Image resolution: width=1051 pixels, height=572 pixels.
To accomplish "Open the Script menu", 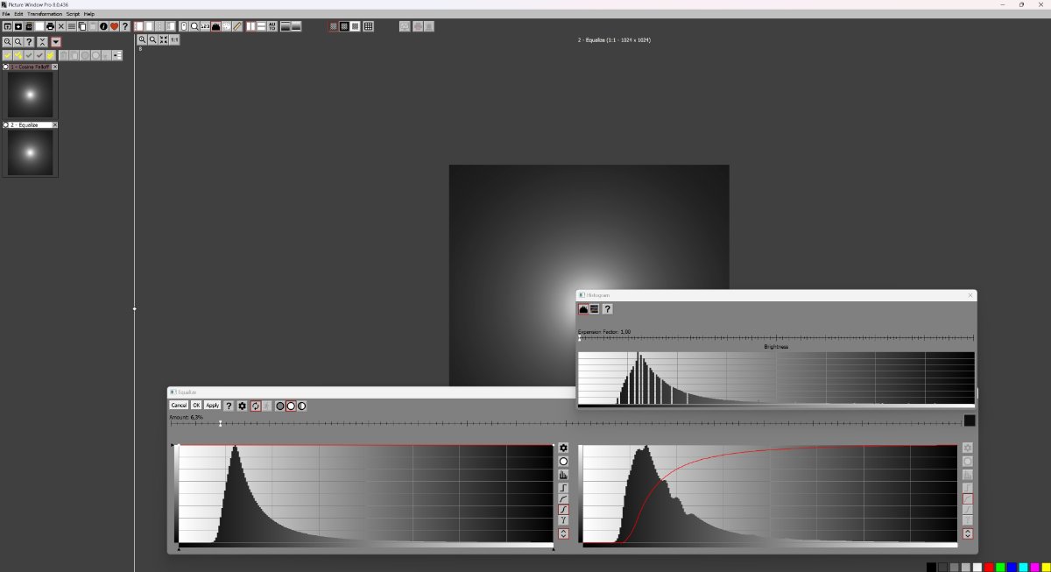I will pyautogui.click(x=73, y=13).
